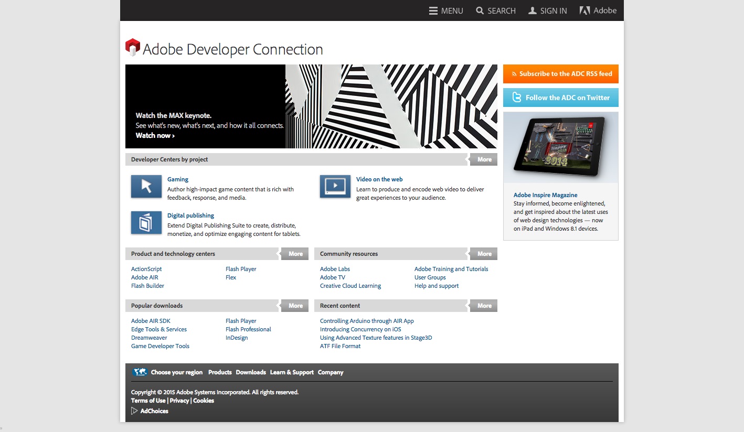Open Flash Player under technology centers
The width and height of the screenshot is (744, 432).
pyautogui.click(x=241, y=269)
